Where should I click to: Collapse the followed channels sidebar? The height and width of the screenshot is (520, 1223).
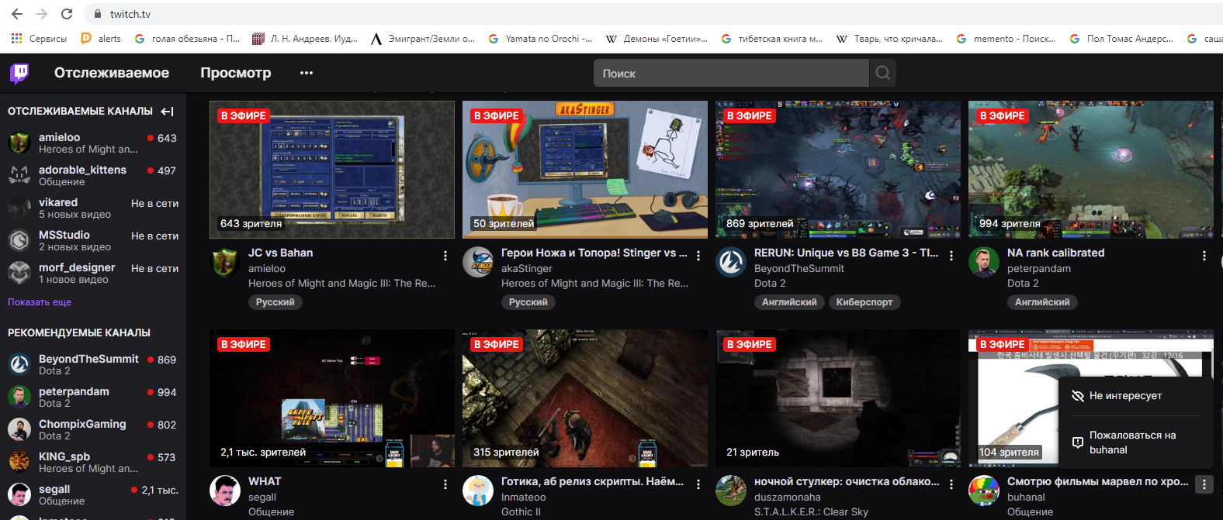click(167, 112)
